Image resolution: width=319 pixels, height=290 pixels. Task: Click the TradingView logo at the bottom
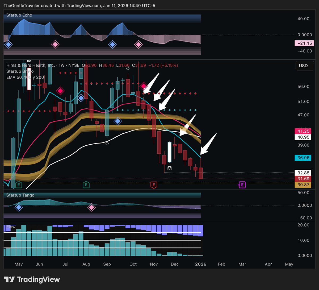pyautogui.click(x=32, y=279)
